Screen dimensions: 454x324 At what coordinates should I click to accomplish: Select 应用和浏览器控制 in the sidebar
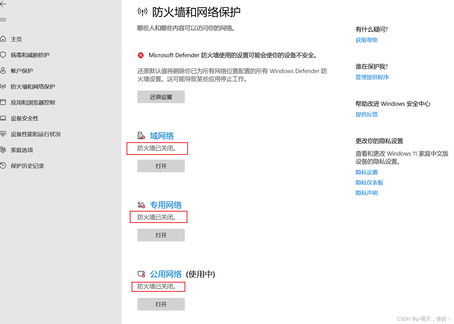point(33,102)
